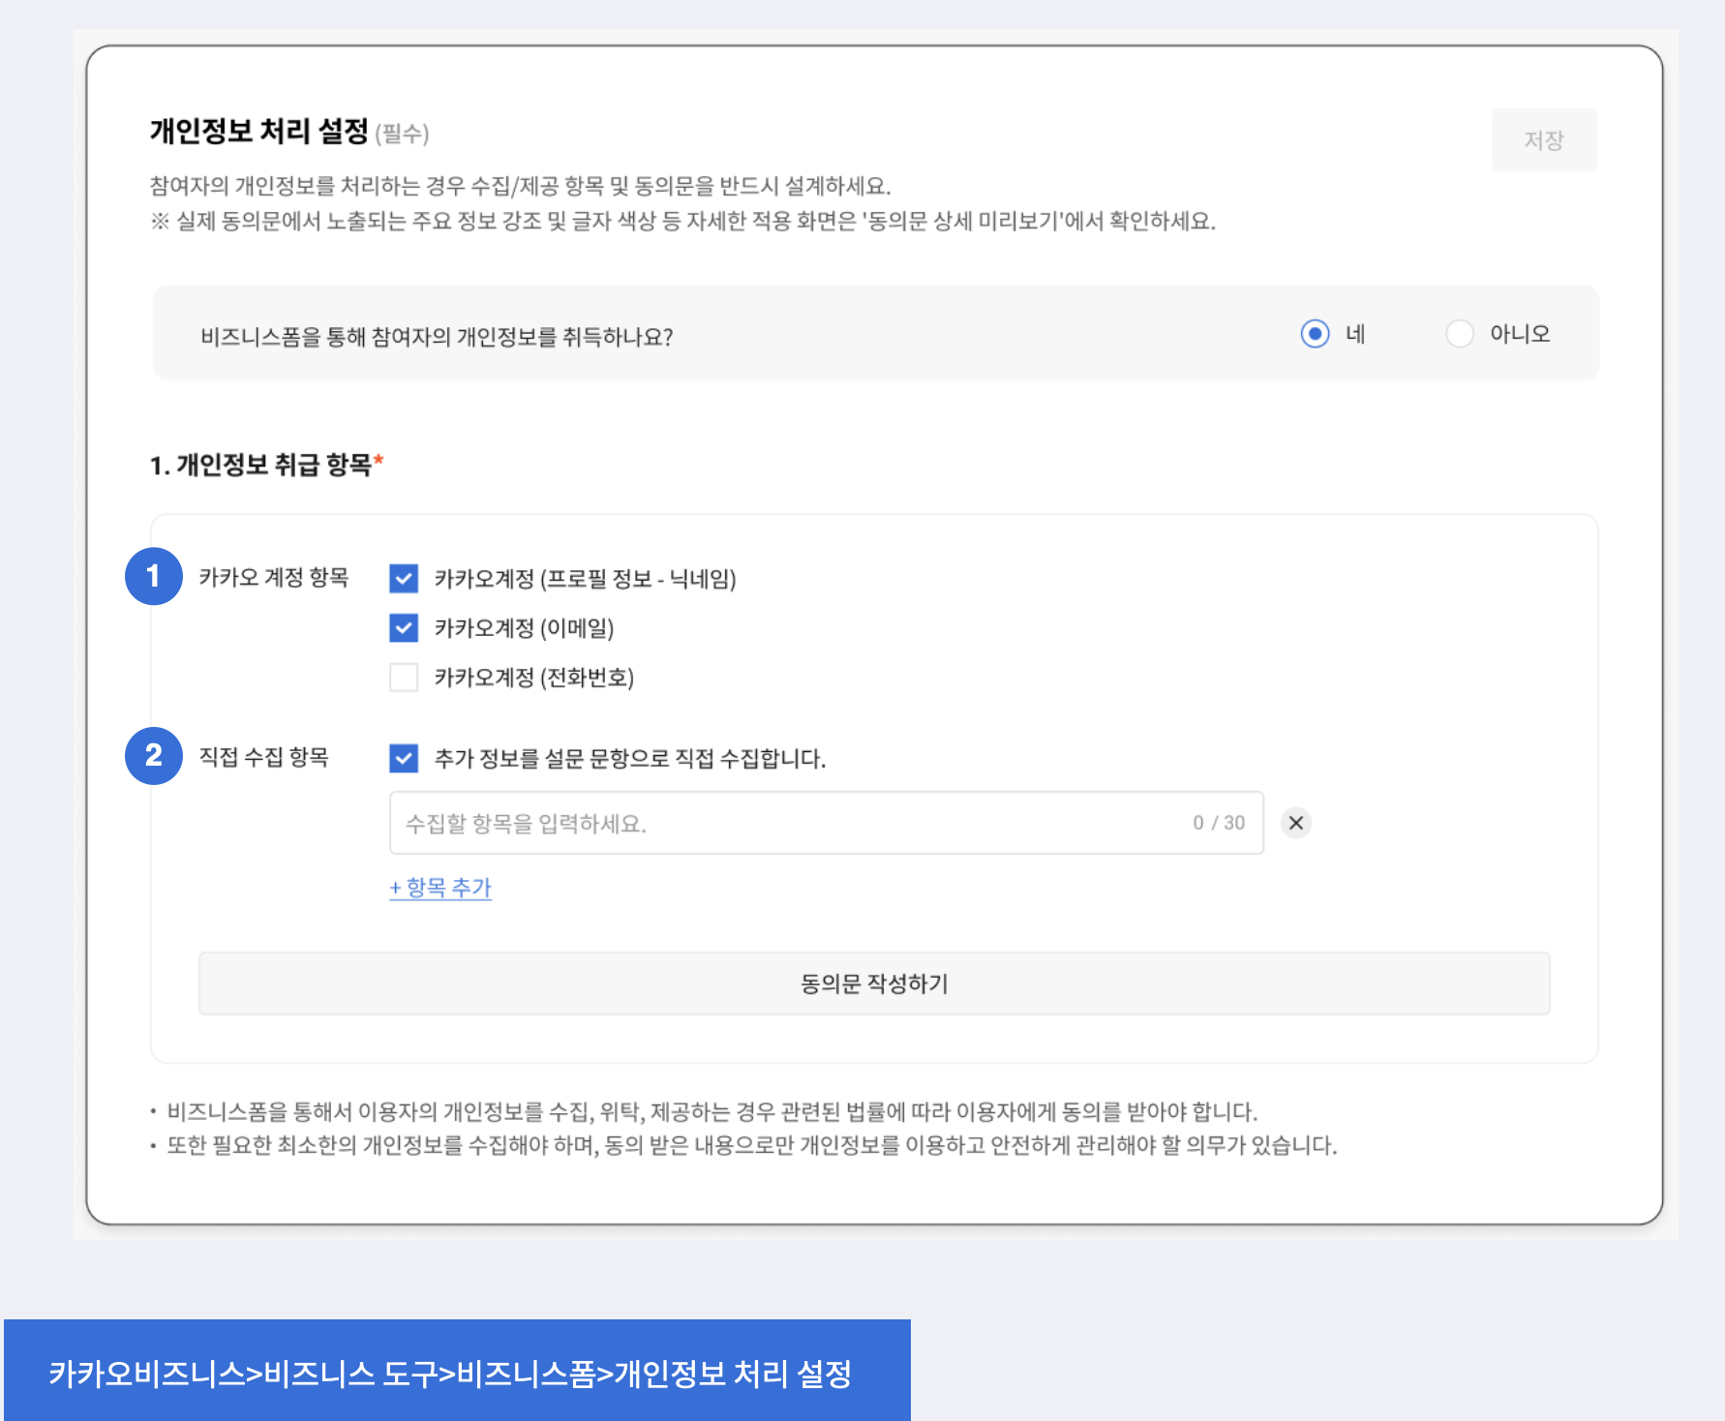Viewport: 1725px width, 1421px height.
Task: Click the 개인정보 처리 설정 title
Action: click(259, 131)
